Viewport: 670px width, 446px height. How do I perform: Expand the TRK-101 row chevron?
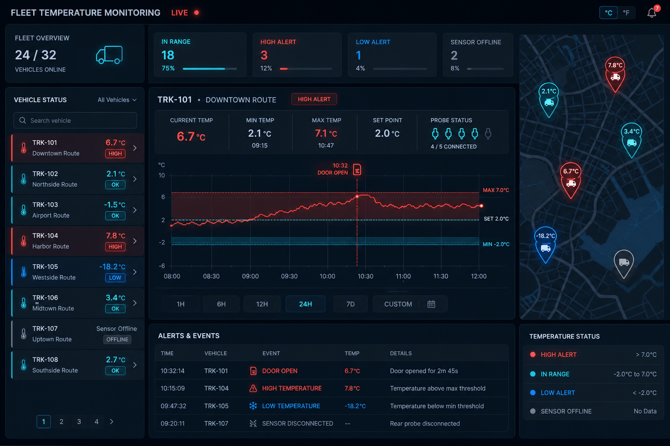pyautogui.click(x=135, y=148)
